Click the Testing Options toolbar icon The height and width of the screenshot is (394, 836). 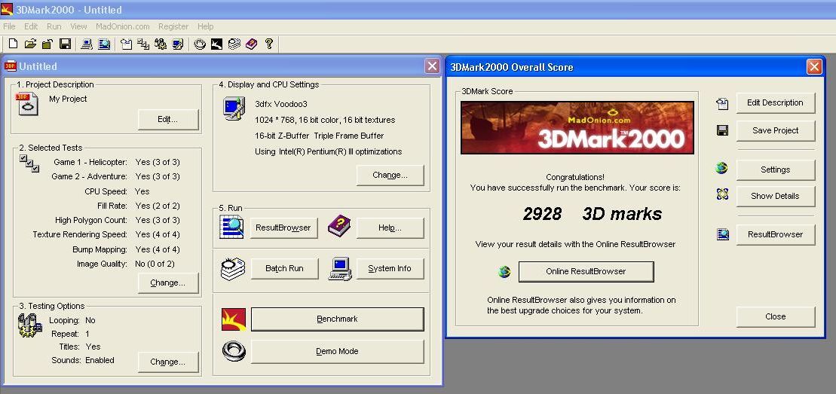pyautogui.click(x=161, y=44)
